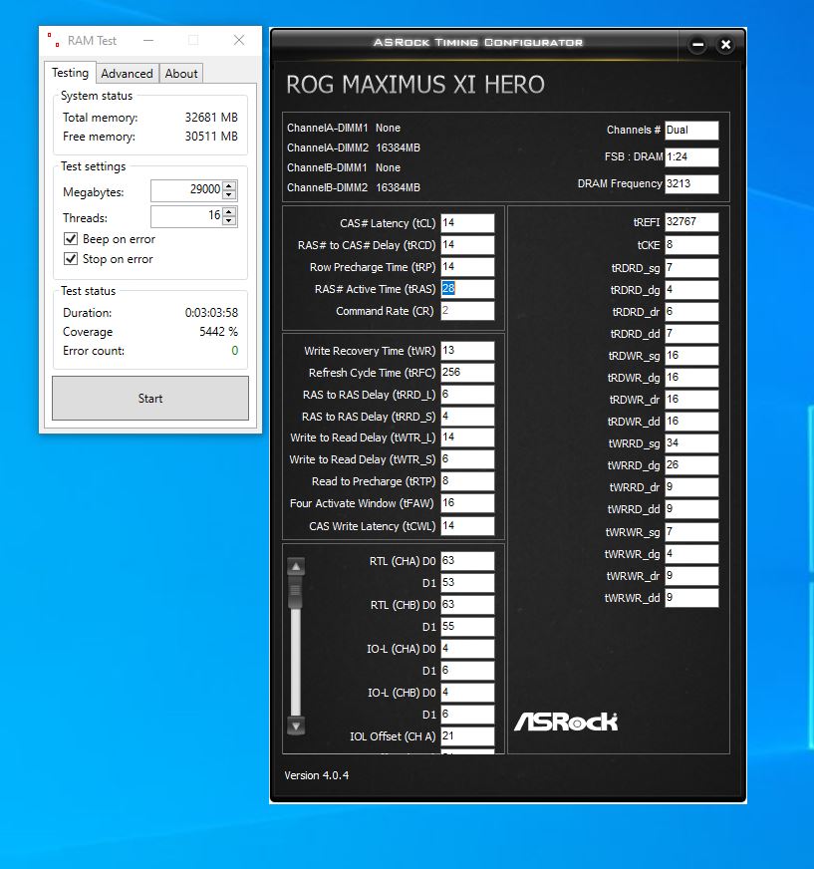814x869 pixels.
Task: Click the RTL (CHA) D0 field
Action: [x=467, y=561]
